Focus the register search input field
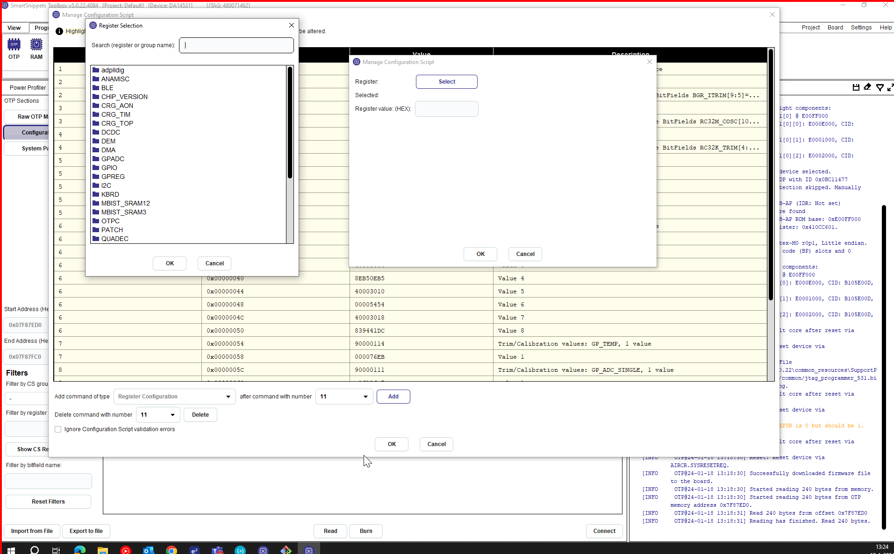This screenshot has height=554, width=894. pos(236,45)
